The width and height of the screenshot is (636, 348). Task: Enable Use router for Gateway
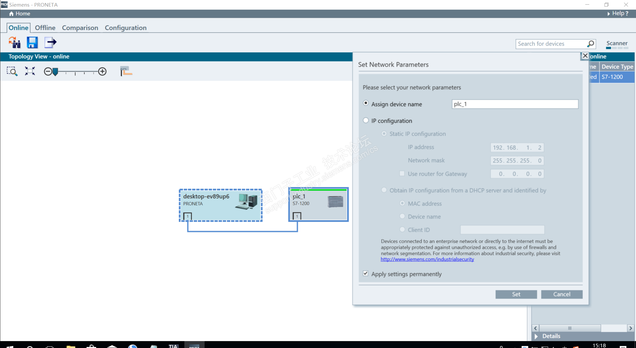point(402,174)
